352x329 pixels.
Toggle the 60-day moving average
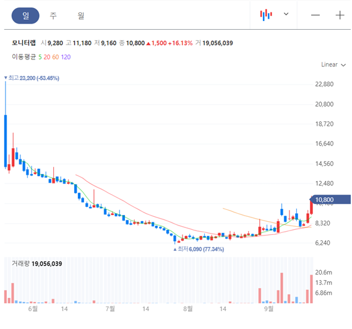tap(56, 57)
